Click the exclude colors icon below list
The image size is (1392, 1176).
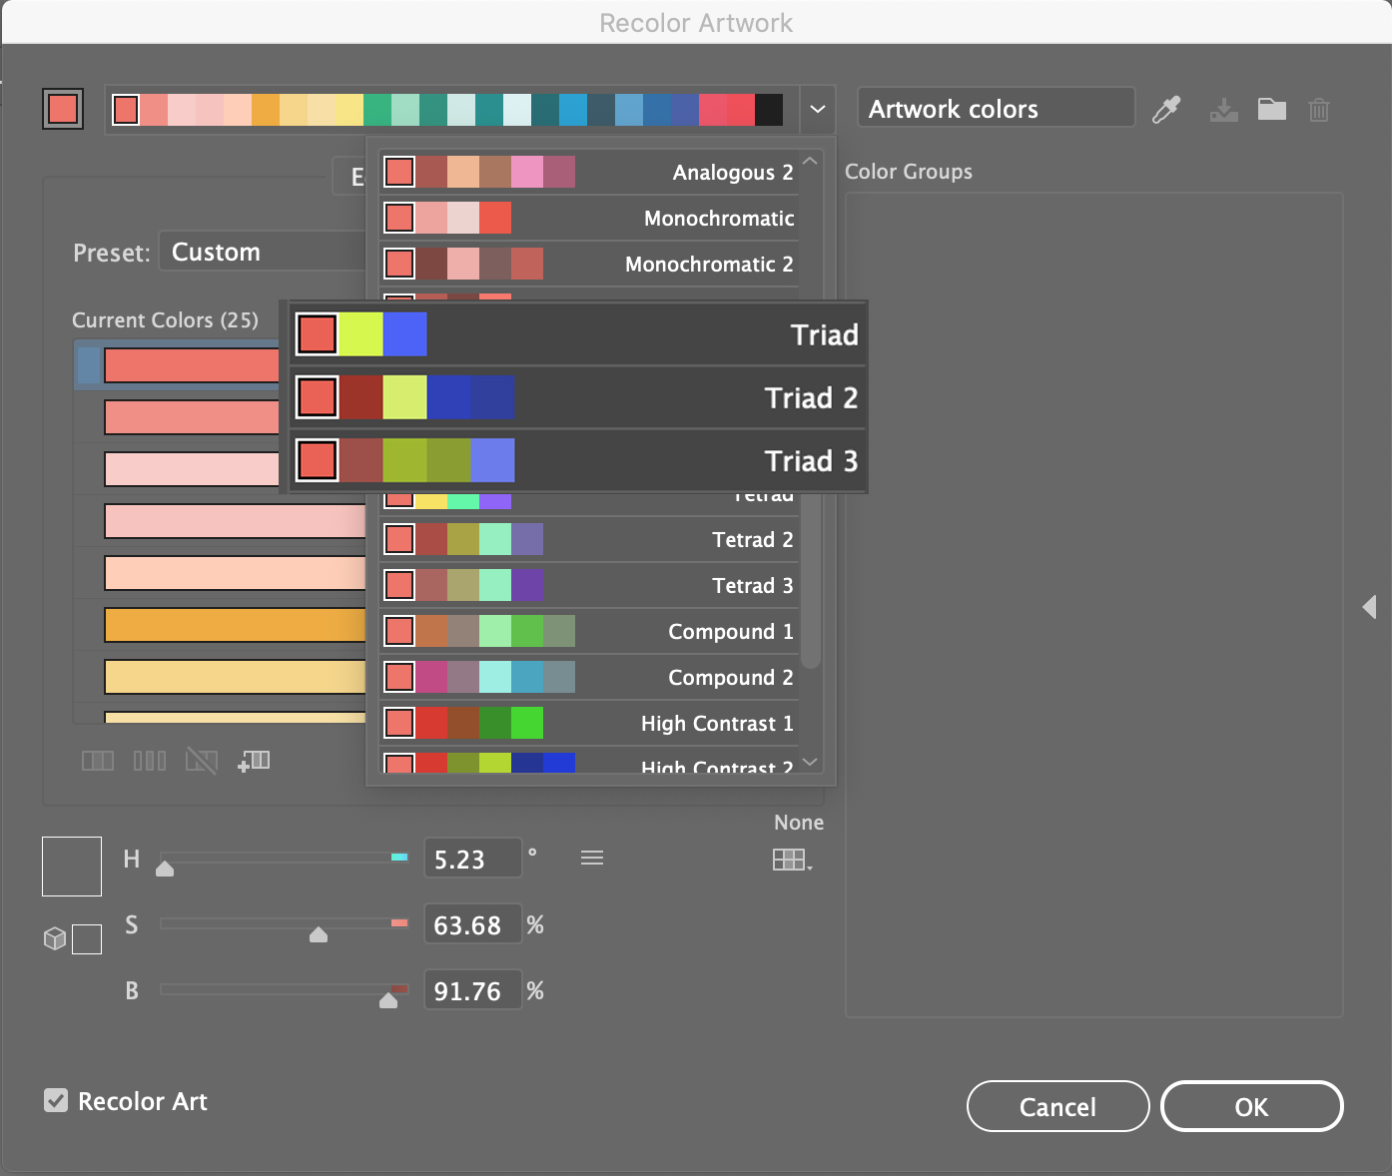[x=201, y=762]
